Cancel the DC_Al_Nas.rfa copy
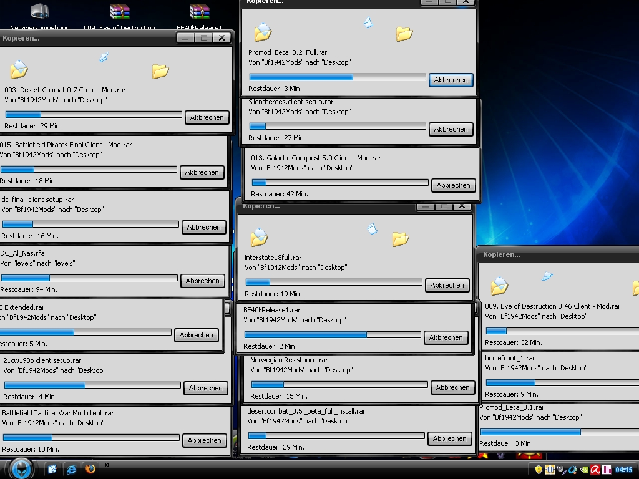Screen dimensions: 639x479 click(203, 281)
